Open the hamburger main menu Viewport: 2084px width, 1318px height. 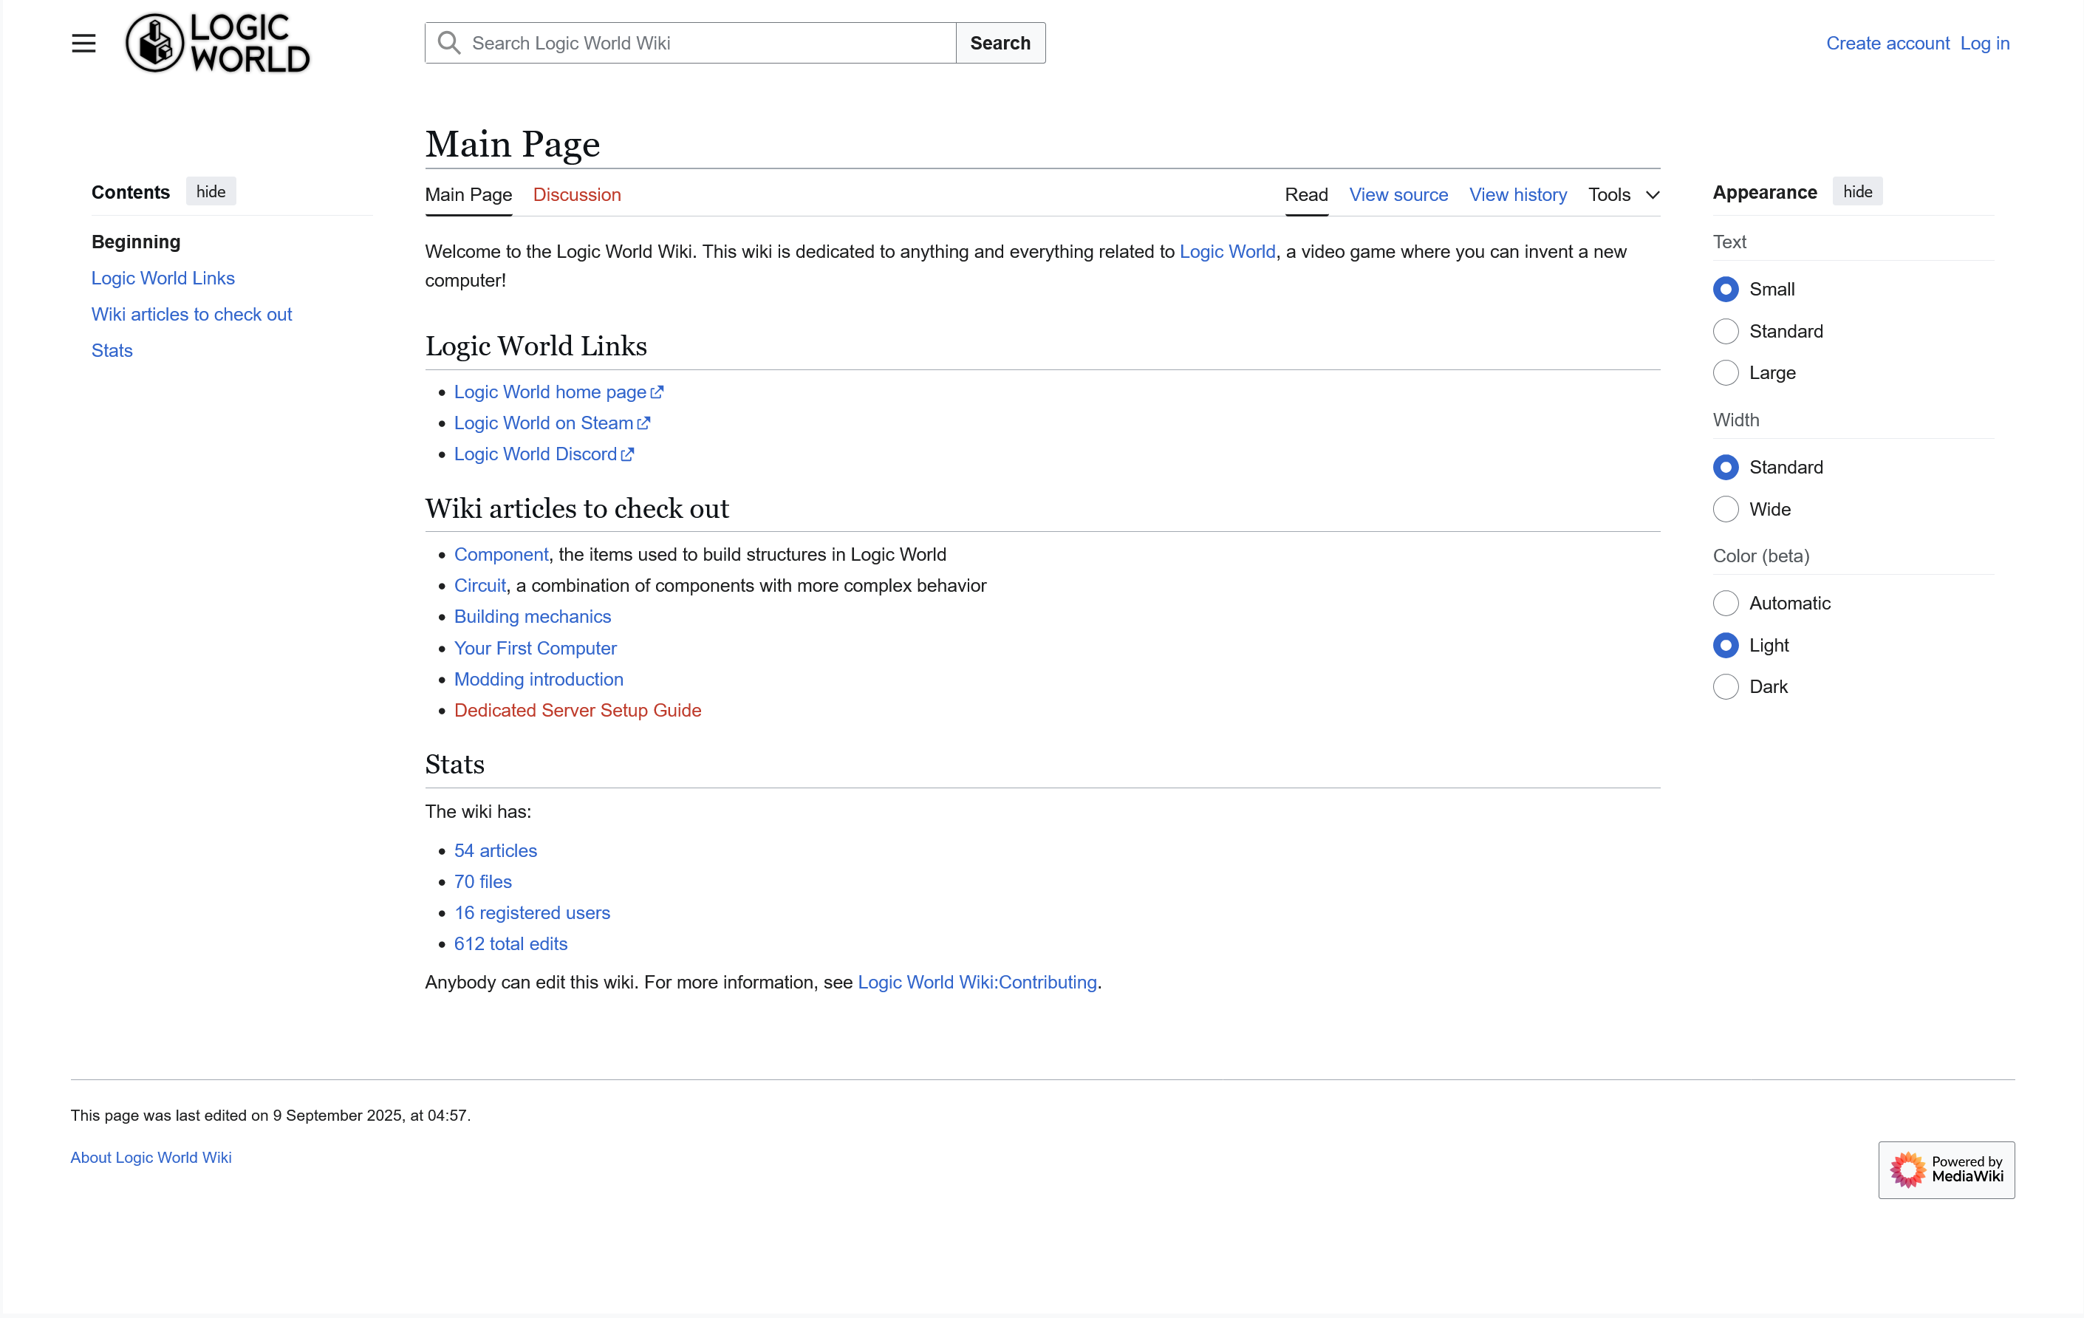tap(83, 44)
